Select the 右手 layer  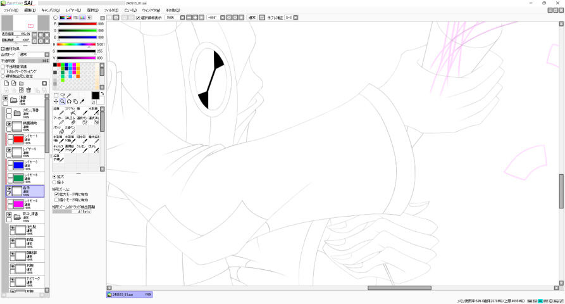(x=25, y=191)
